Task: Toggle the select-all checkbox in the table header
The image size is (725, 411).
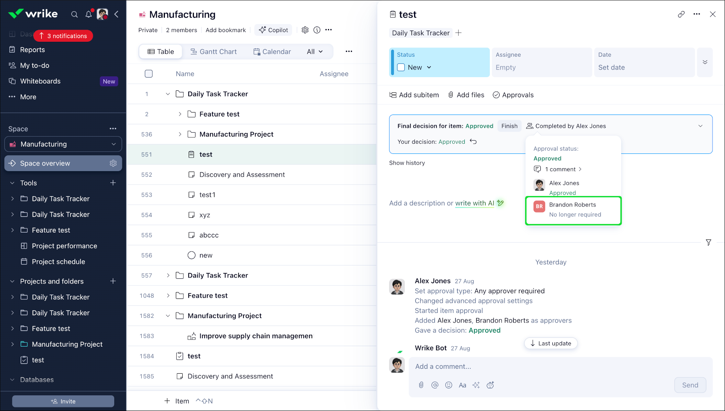Action: pyautogui.click(x=149, y=74)
